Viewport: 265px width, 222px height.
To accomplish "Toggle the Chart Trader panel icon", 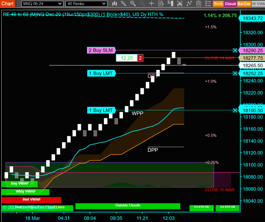I will (170, 3).
